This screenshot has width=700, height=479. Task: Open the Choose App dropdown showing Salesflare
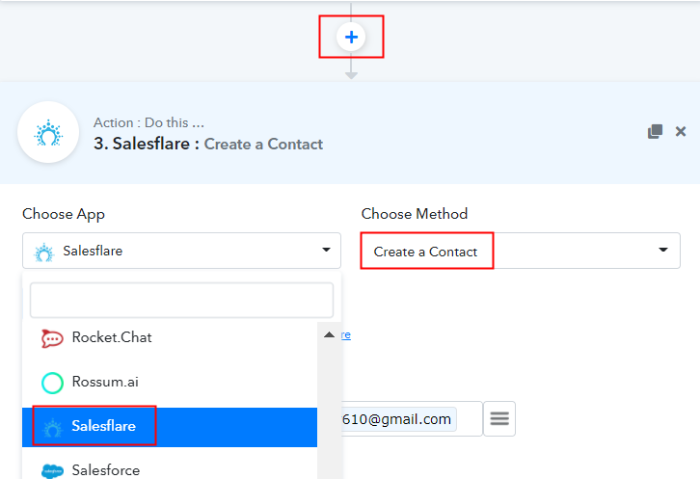(181, 251)
